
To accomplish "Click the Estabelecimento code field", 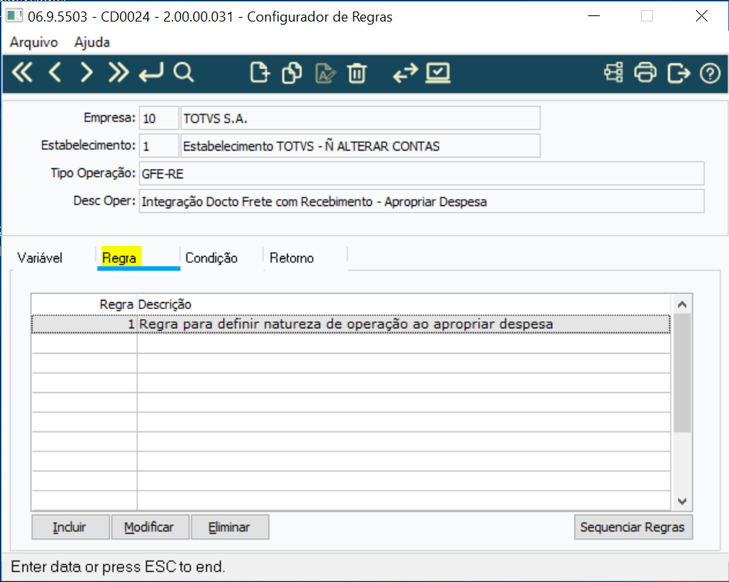I will pyautogui.click(x=159, y=146).
